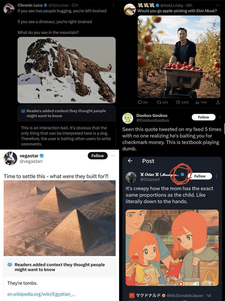
Task: View the snowy mountain image
Action: [67, 70]
